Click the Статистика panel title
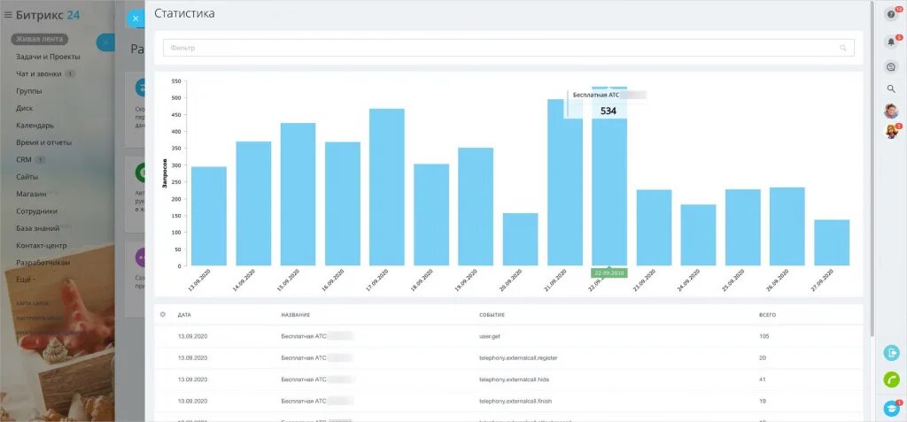The width and height of the screenshot is (907, 422). [x=184, y=13]
